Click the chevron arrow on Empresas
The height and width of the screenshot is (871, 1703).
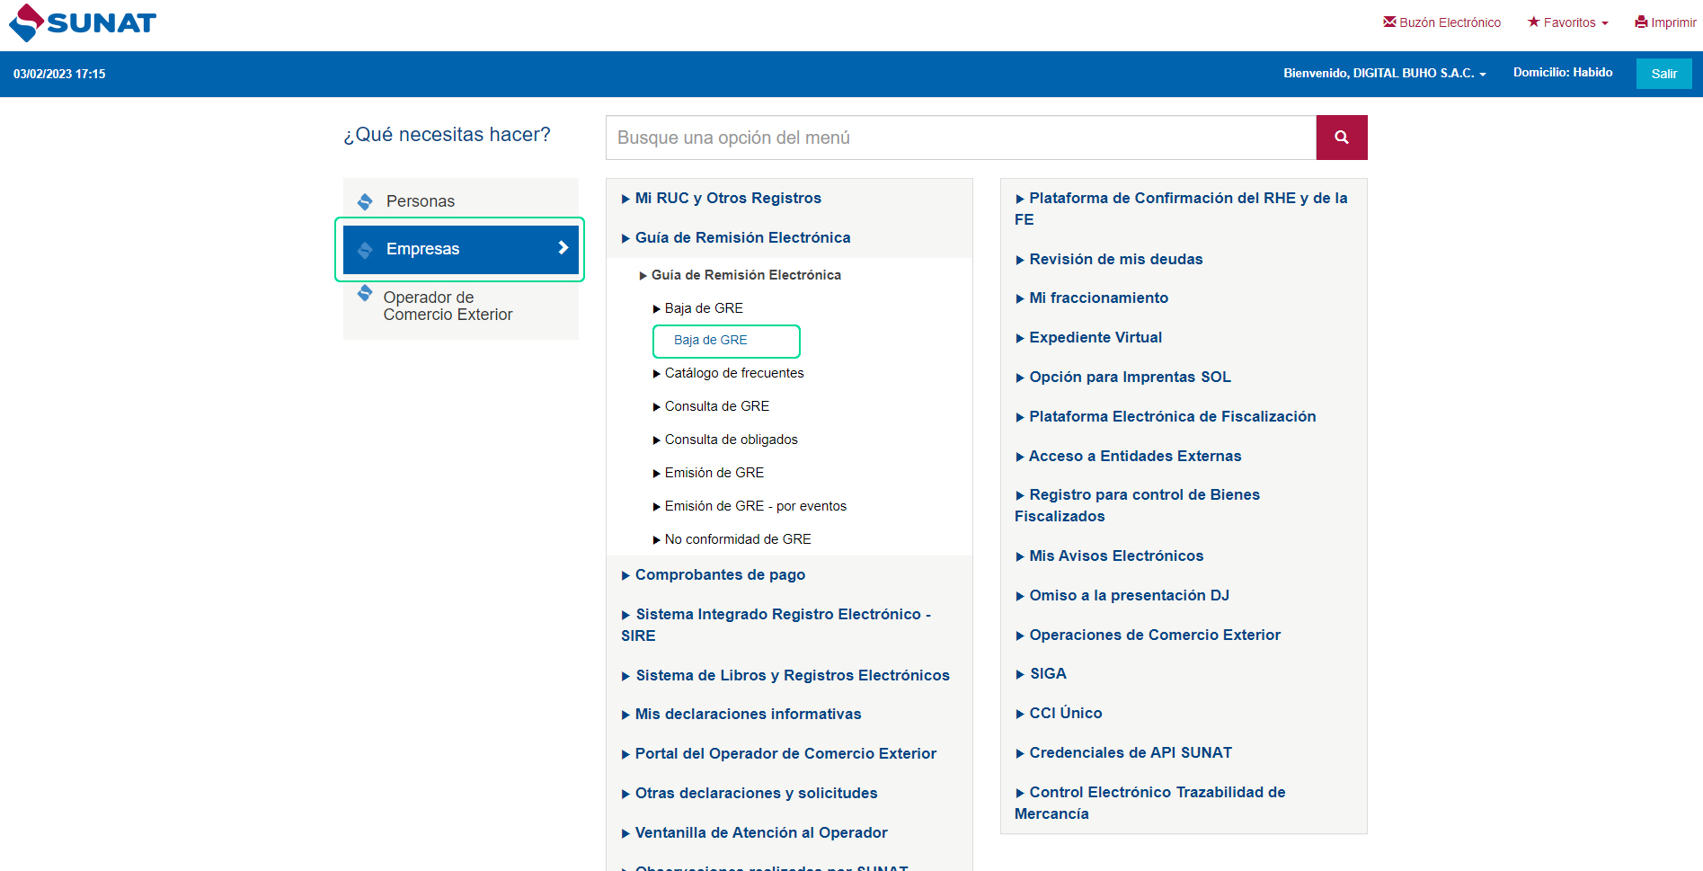pos(563,248)
